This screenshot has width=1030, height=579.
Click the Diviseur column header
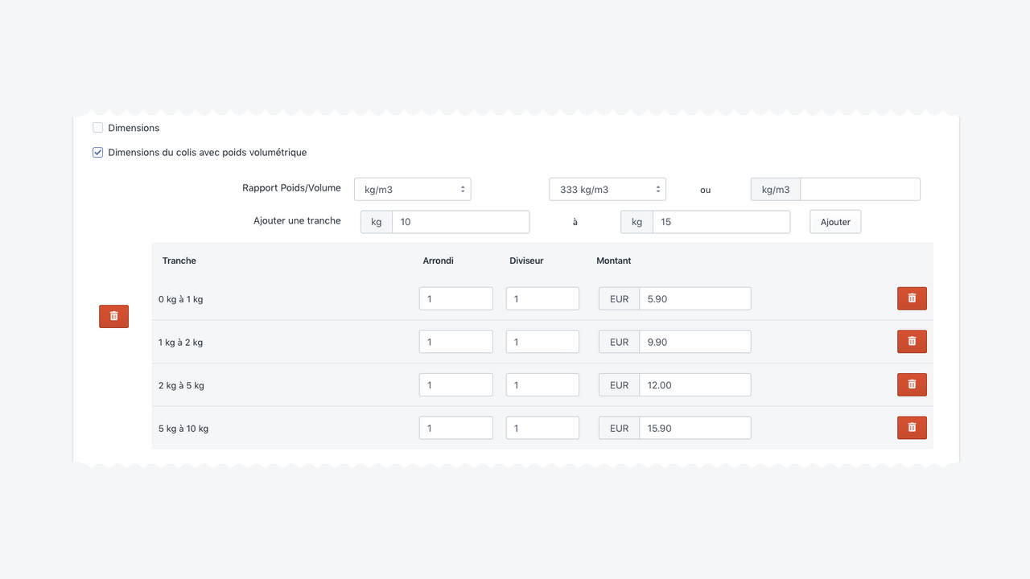(526, 261)
